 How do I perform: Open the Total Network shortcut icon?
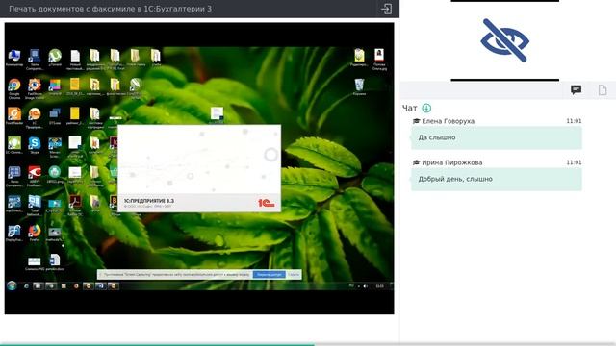click(35, 205)
